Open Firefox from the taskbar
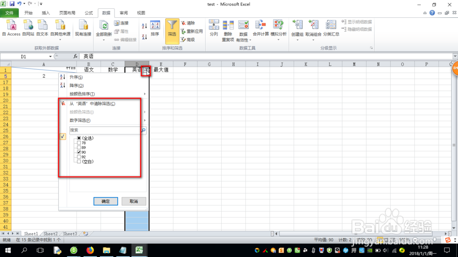 tap(90, 250)
